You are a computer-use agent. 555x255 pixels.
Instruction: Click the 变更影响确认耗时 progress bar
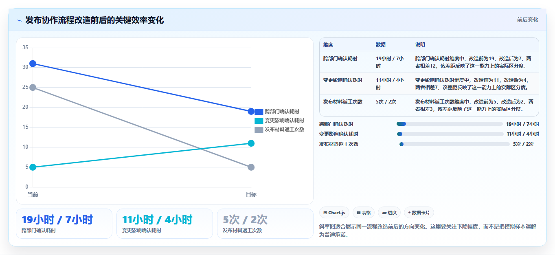[450, 134]
